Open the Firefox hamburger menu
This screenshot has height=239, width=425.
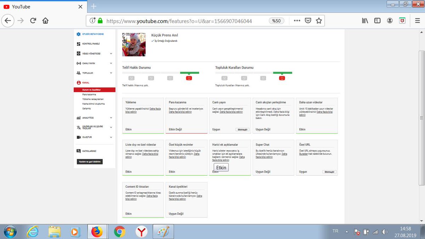[x=418, y=21]
